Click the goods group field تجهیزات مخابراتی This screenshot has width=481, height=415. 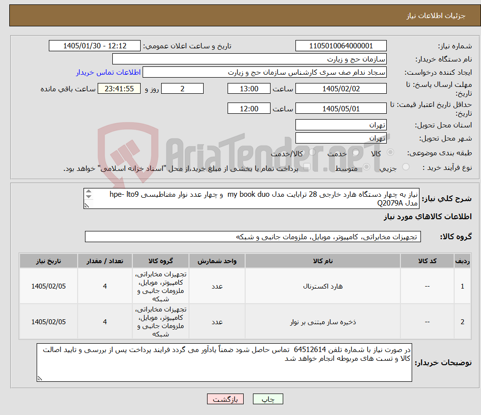click(x=253, y=237)
